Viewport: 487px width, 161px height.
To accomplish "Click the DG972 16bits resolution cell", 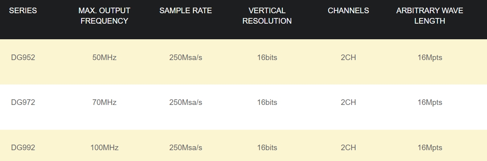I will click(x=267, y=102).
